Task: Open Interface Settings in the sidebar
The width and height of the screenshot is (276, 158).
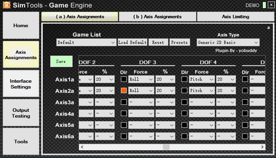Action: click(21, 84)
